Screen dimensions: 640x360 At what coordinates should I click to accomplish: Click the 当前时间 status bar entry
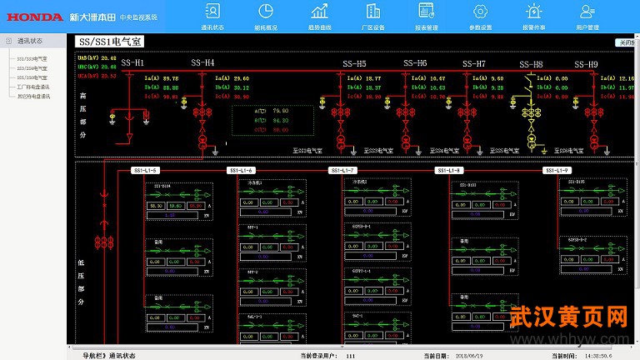582,356
